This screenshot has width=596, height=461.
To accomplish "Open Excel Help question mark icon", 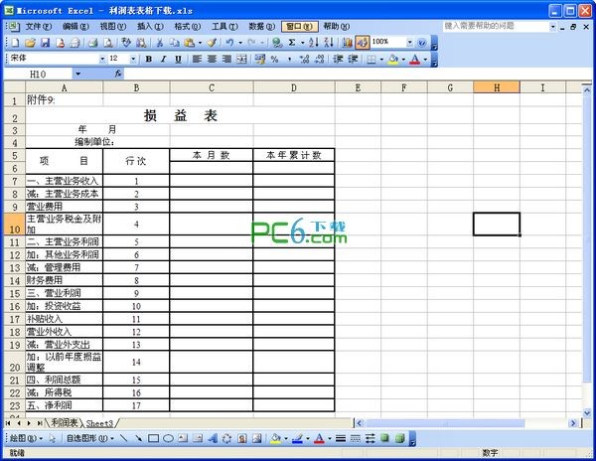I will [x=421, y=43].
